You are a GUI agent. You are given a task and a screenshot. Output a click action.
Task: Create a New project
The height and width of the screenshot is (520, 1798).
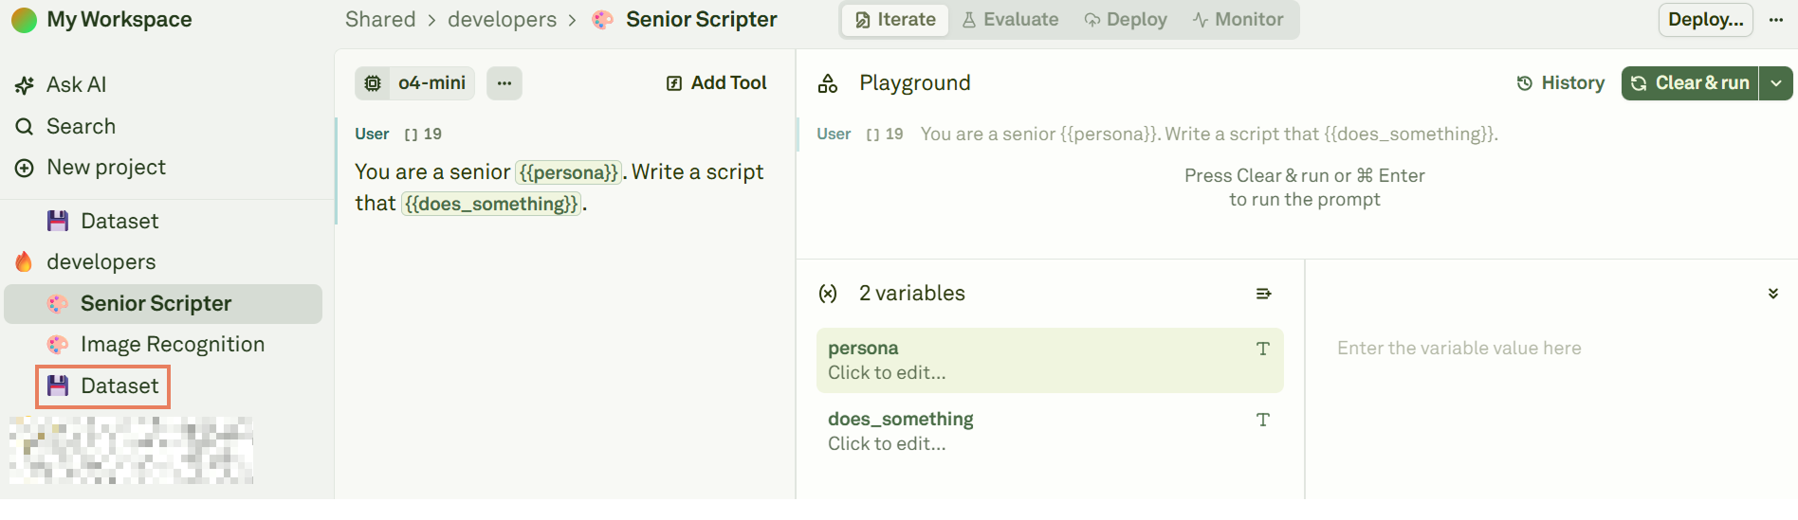106,168
